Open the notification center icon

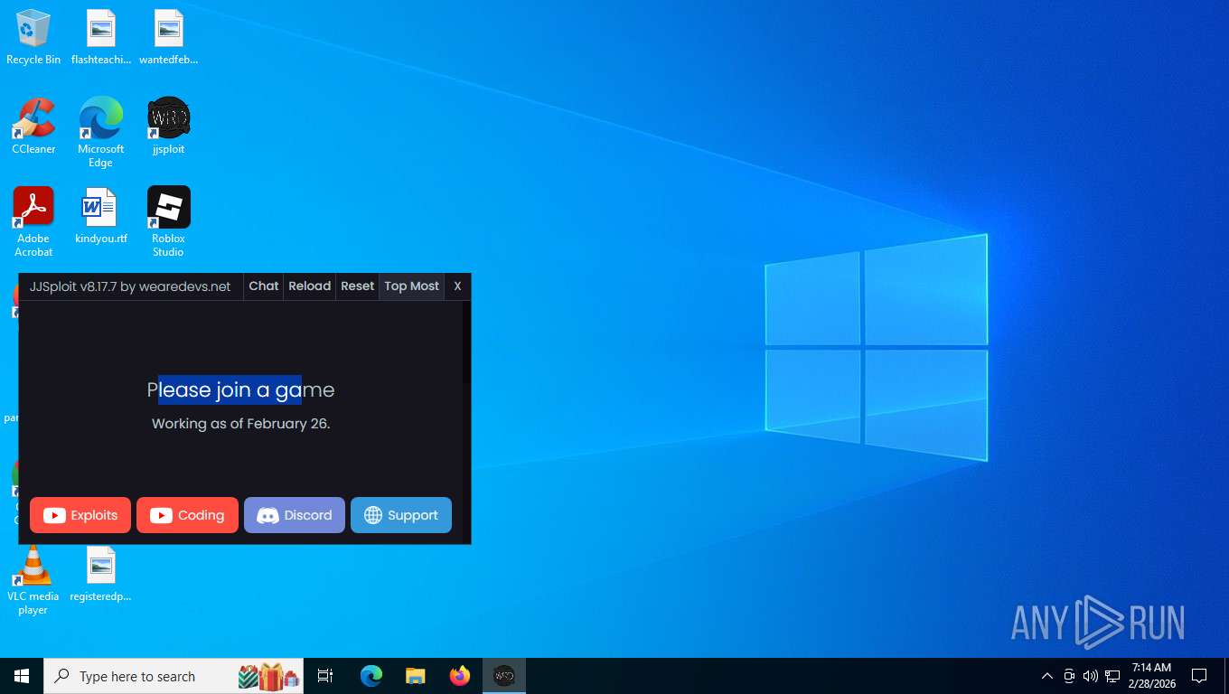pyautogui.click(x=1199, y=676)
